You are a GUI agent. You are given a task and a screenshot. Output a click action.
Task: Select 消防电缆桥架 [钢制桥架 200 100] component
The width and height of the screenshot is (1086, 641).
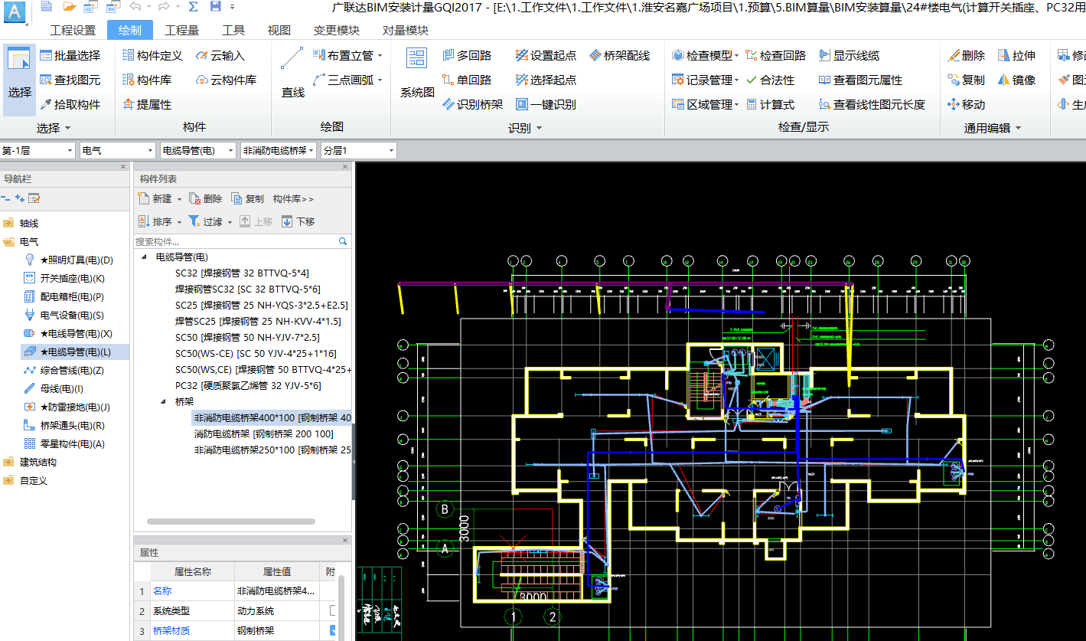264,433
